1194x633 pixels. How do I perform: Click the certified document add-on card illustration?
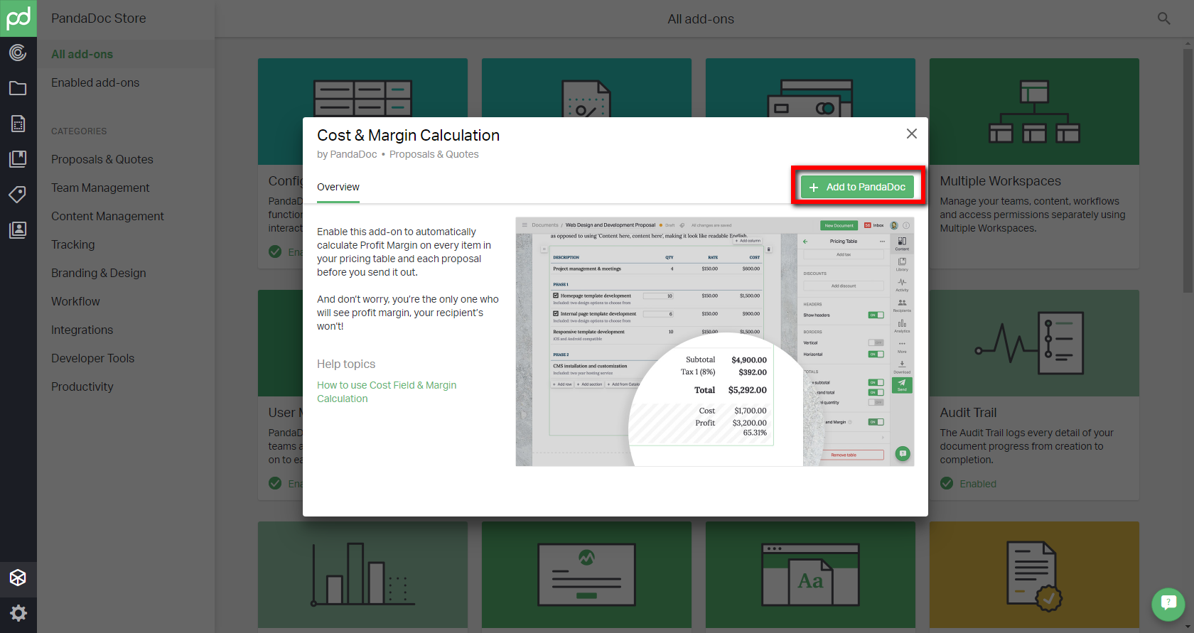[x=1034, y=575]
